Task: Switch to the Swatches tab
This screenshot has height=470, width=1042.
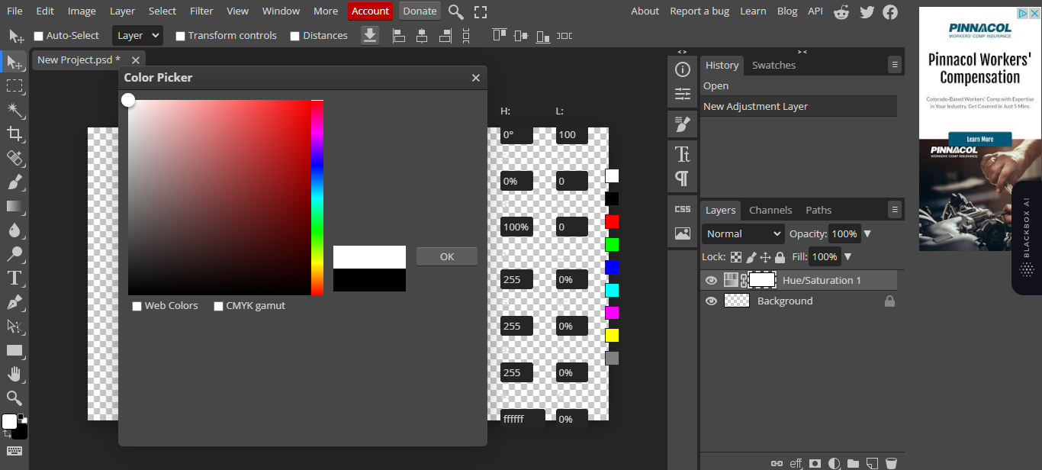Action: point(773,65)
